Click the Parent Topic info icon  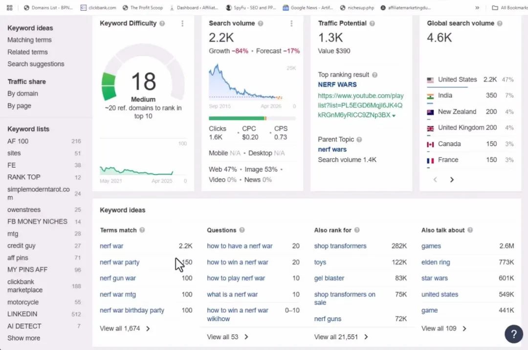click(359, 139)
